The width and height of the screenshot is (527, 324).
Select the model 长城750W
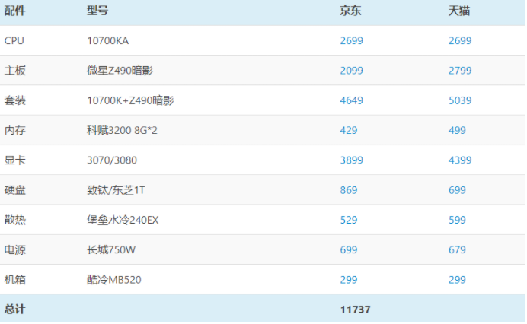click(x=111, y=249)
